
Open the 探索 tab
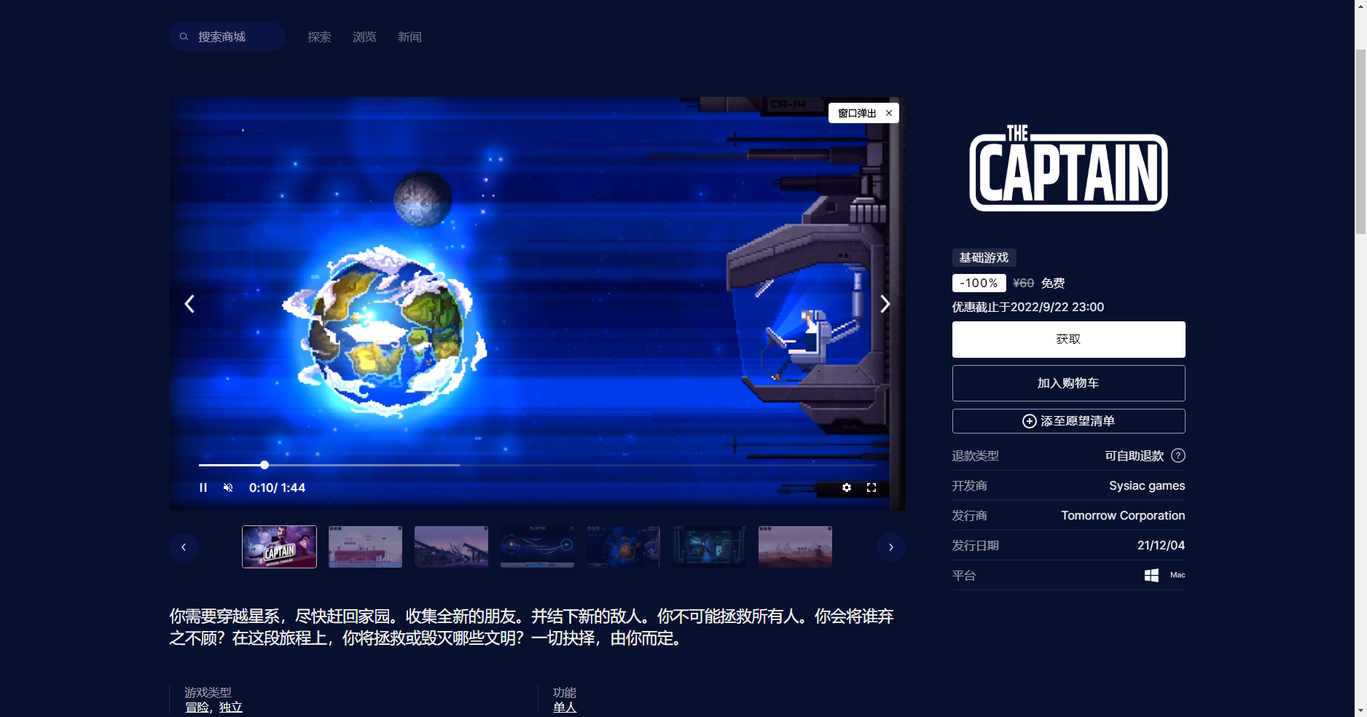(x=319, y=36)
